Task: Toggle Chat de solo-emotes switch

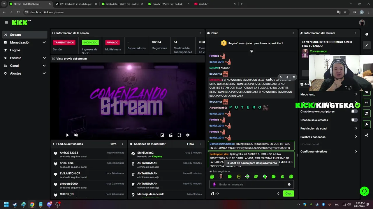Action: click(x=354, y=120)
